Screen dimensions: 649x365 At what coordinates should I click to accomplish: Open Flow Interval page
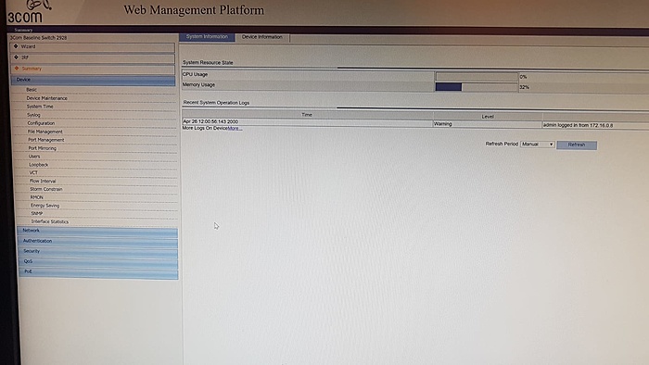(43, 181)
